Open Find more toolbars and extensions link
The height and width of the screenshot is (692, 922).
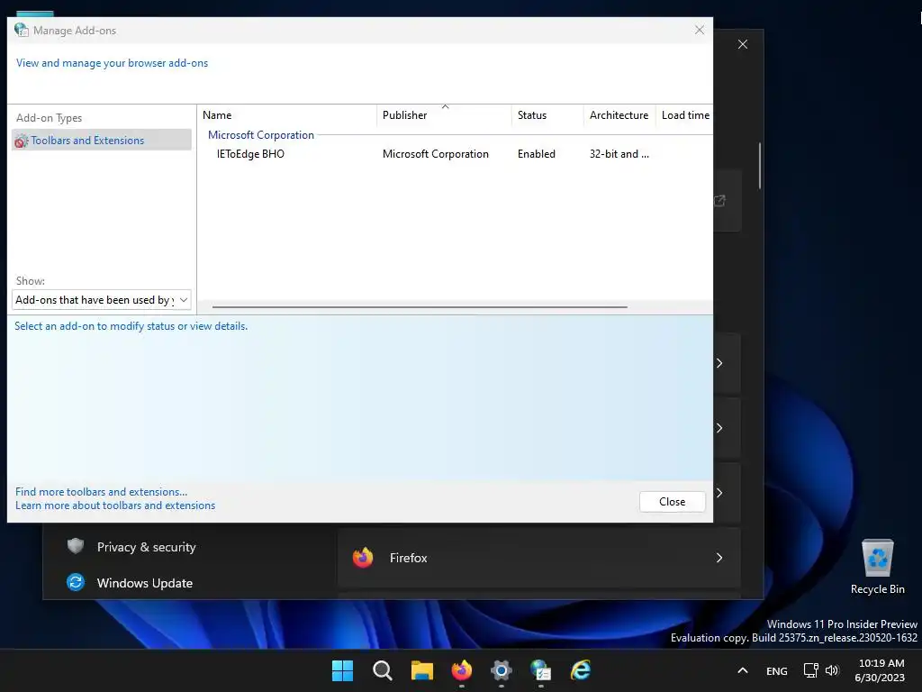pyautogui.click(x=101, y=492)
